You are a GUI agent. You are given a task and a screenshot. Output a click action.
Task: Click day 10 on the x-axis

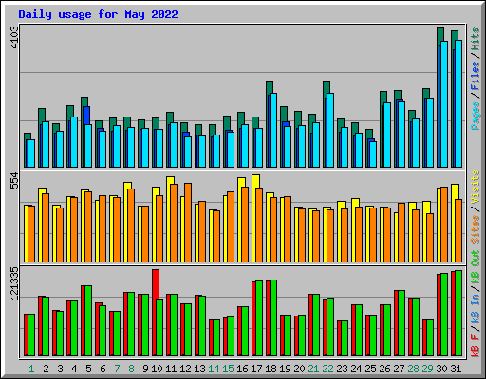click(157, 369)
